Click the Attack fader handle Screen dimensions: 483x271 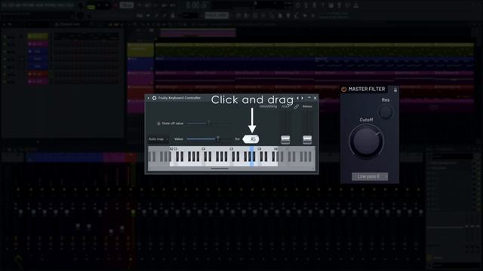tap(285, 139)
